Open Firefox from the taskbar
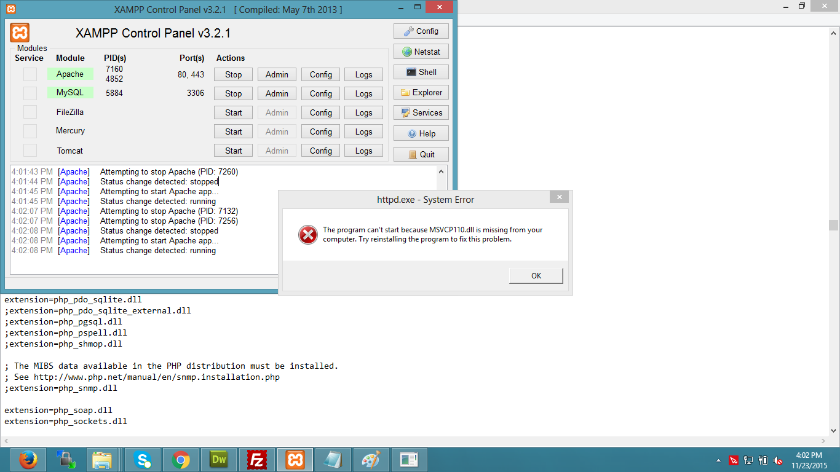Screen dimensions: 840x472 pyautogui.click(x=28, y=460)
